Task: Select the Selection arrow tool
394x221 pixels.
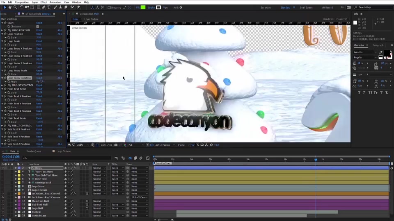Action: click(x=5, y=7)
